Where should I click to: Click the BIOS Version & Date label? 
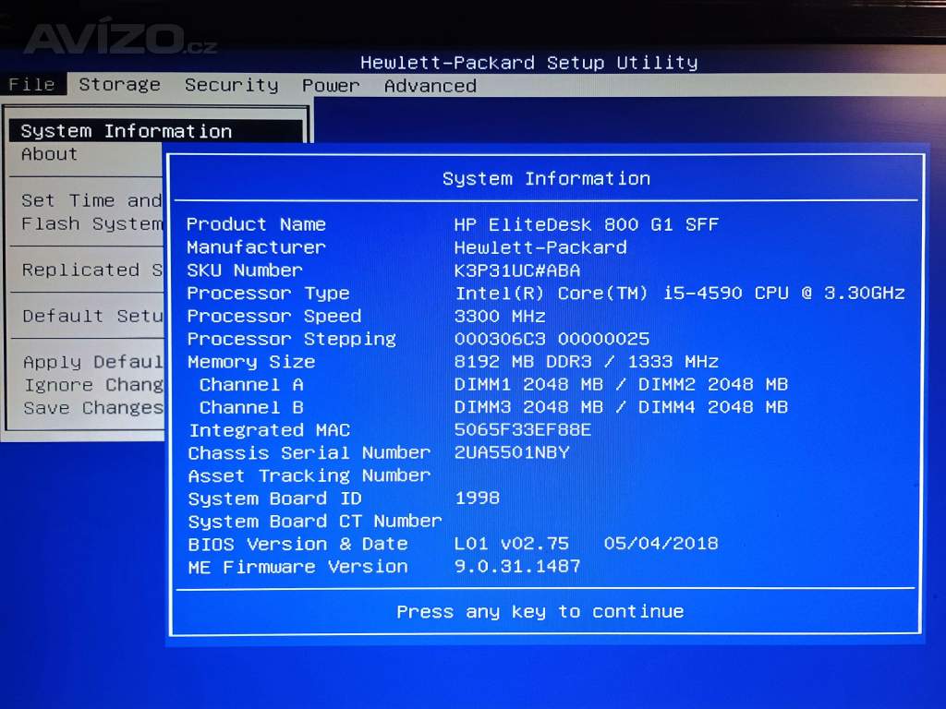click(297, 545)
